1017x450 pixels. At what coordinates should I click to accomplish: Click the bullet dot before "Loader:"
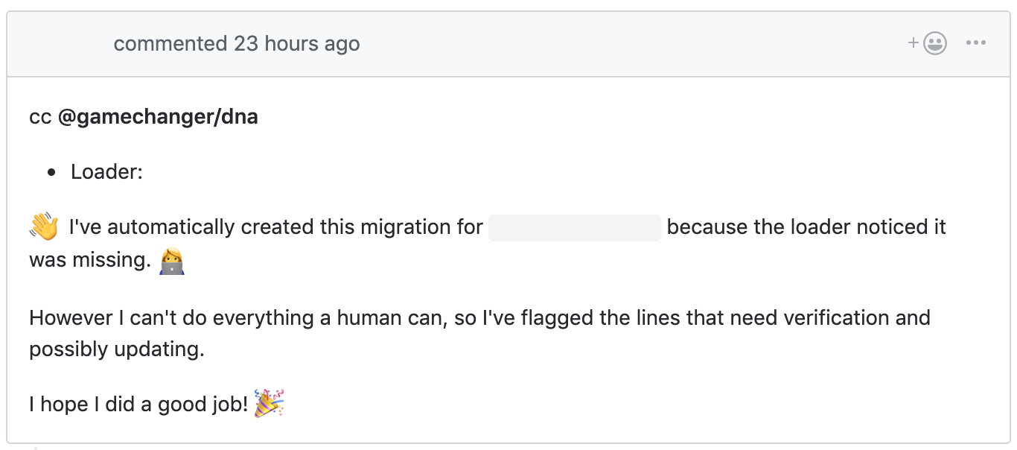(x=51, y=173)
